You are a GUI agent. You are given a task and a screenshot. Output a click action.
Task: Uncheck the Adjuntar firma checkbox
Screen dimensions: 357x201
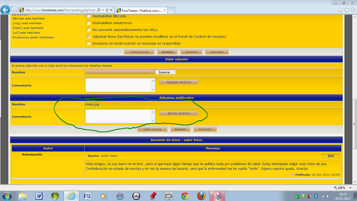pos(89,36)
